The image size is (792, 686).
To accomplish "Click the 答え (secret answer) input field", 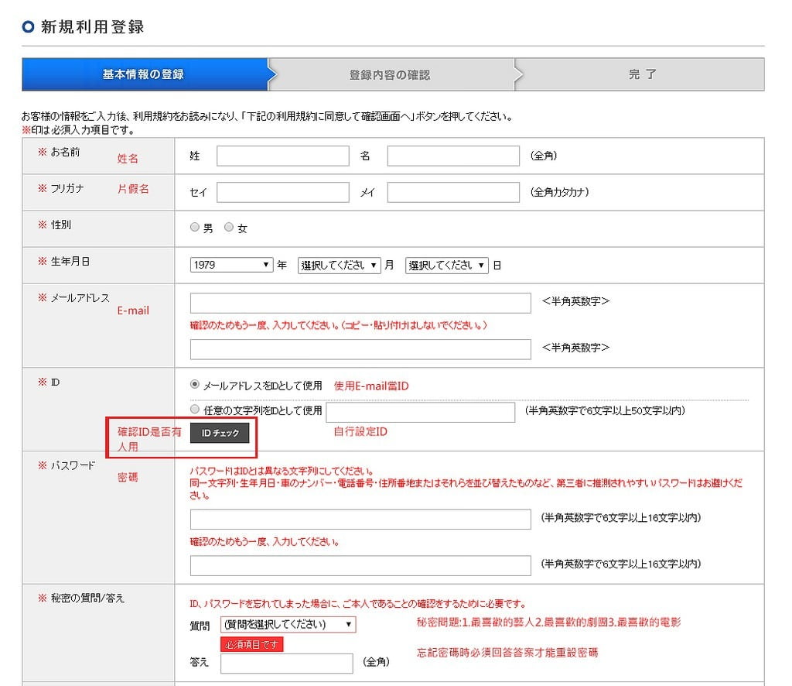I will point(286,663).
